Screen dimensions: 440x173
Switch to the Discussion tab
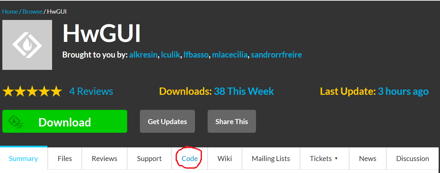[x=412, y=159]
